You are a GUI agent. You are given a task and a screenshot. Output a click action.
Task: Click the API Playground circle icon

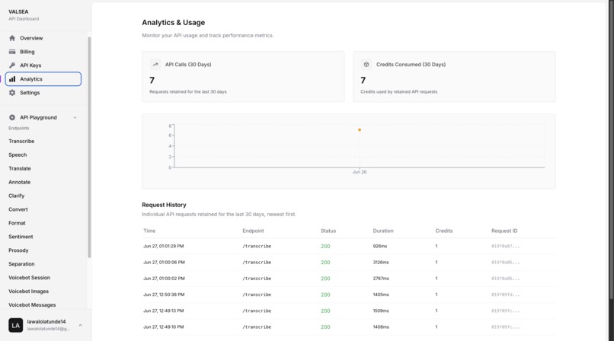(x=12, y=117)
